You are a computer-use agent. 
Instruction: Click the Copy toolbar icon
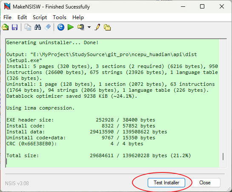pyautogui.click(x=28, y=27)
